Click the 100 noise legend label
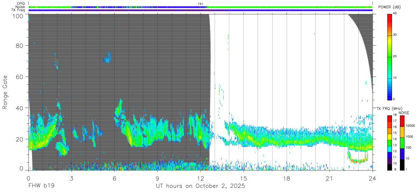 click(x=409, y=147)
